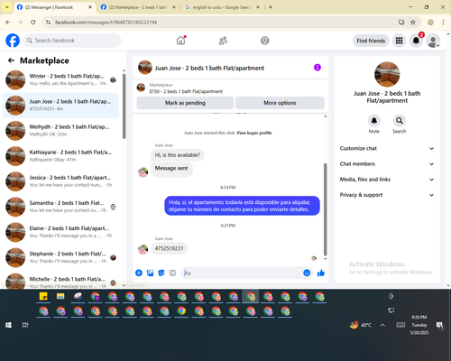Expand Chat members section

pos(387,164)
